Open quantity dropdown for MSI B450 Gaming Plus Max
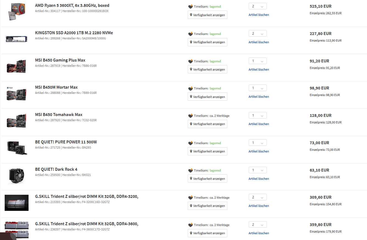 pos(258,61)
